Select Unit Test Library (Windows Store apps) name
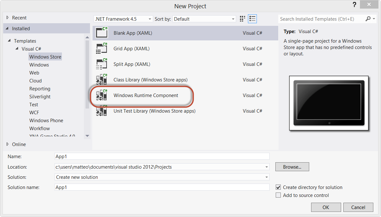The image size is (381, 217). point(154,111)
